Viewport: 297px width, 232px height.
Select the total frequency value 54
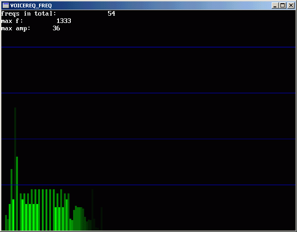click(111, 14)
